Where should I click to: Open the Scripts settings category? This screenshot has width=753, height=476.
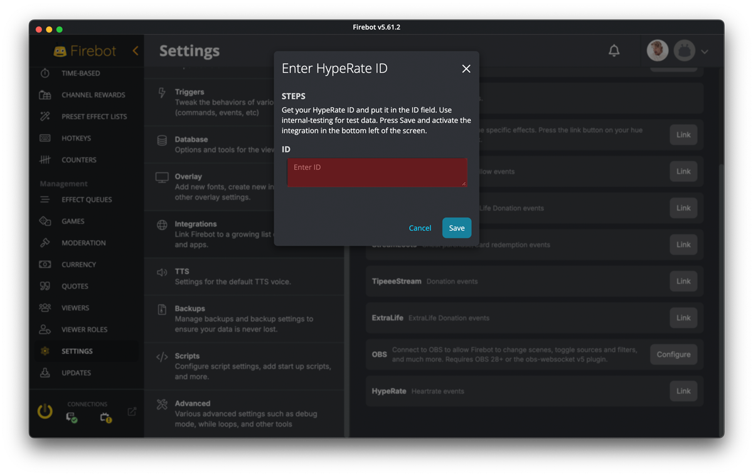(245, 366)
